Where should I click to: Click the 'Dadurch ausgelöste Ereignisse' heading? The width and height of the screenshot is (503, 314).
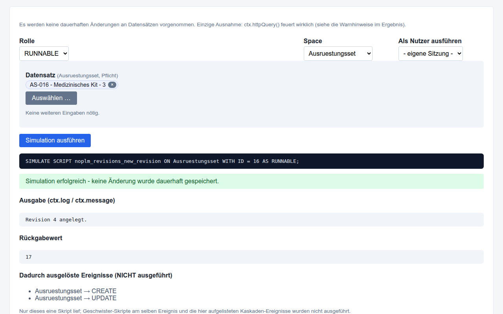click(x=96, y=276)
